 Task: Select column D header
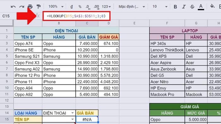(x=109, y=23)
